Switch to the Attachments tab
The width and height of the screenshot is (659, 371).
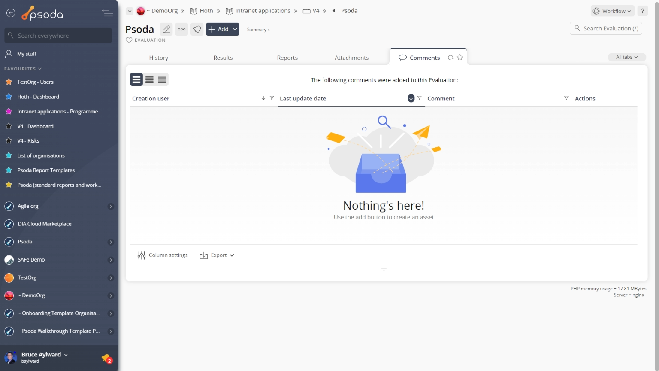coord(351,58)
